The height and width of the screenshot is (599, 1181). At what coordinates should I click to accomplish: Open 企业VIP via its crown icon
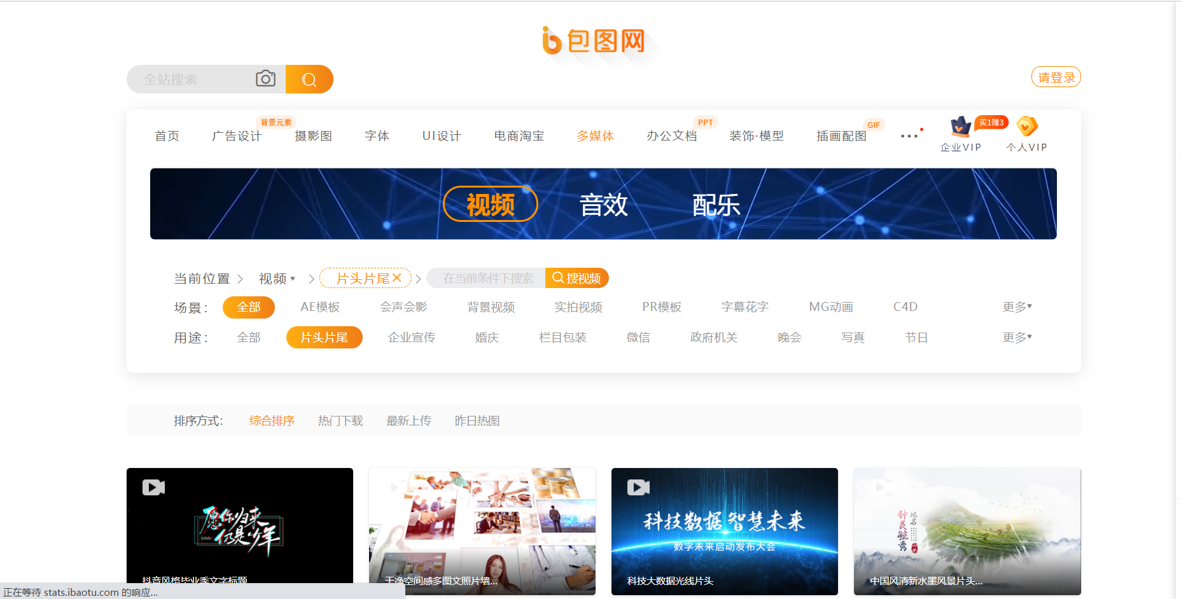pyautogui.click(x=960, y=127)
